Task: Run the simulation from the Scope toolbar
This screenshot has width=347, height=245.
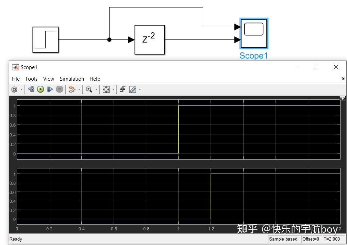Action: pos(40,89)
